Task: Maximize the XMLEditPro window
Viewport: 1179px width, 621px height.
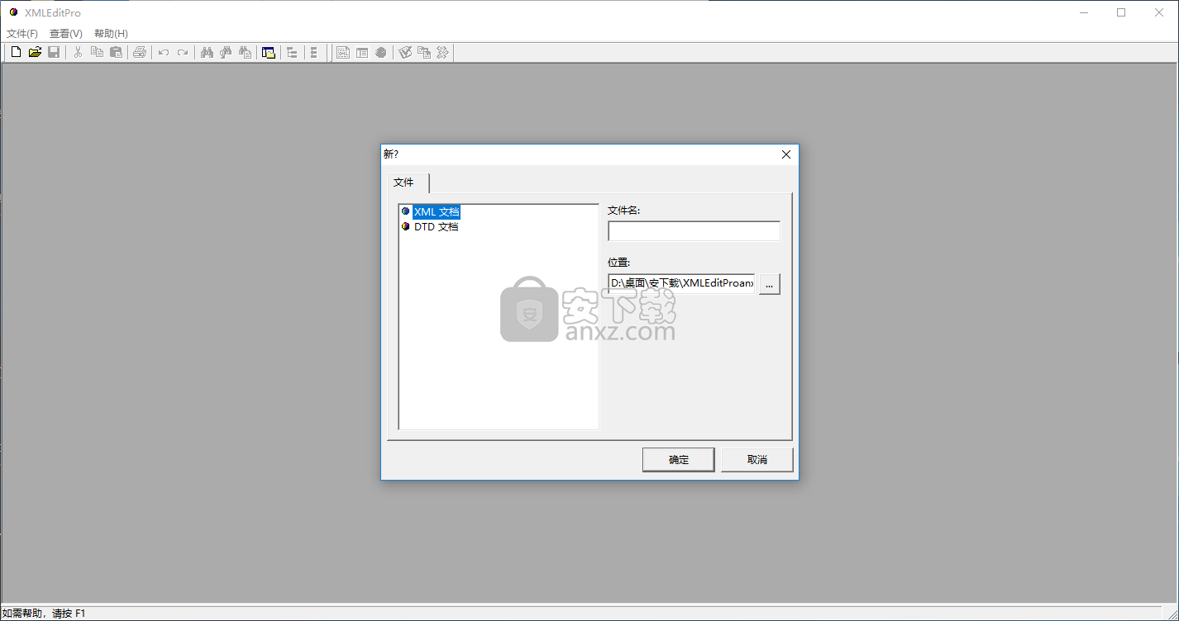Action: point(1121,12)
